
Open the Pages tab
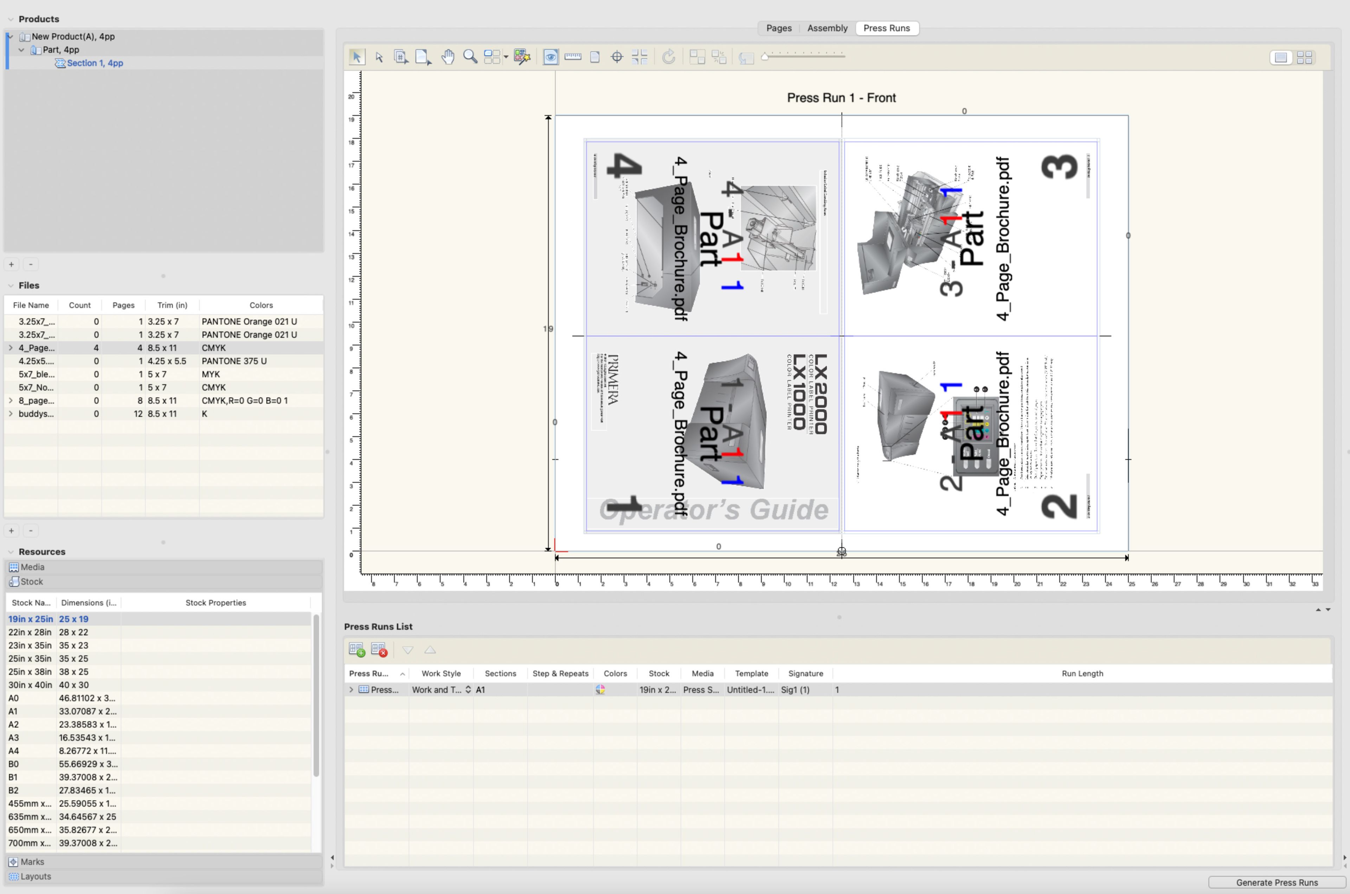tap(778, 28)
